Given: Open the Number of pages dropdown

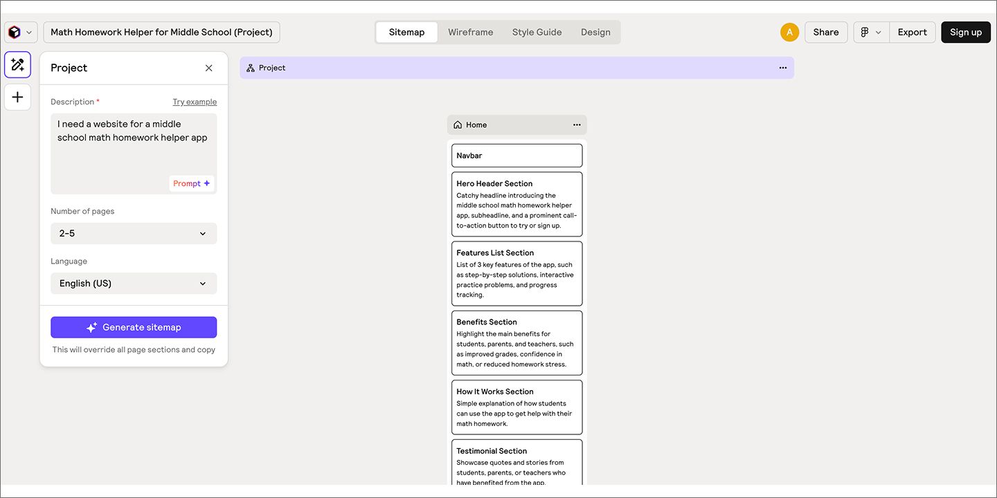Looking at the screenshot, I should point(133,233).
